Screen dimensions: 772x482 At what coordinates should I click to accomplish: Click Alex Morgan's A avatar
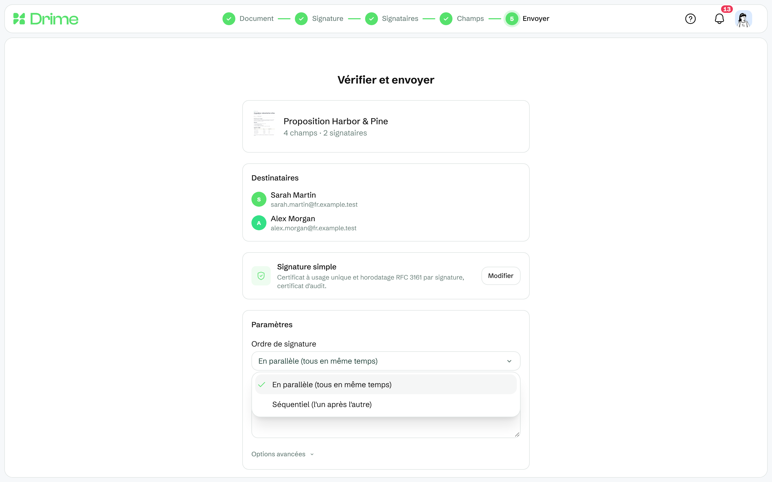click(x=259, y=223)
